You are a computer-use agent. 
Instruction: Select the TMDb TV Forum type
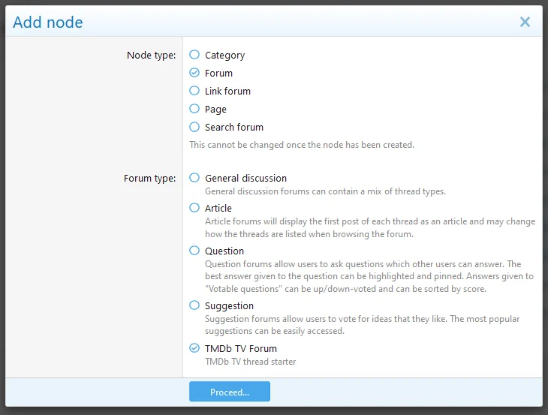(x=194, y=348)
